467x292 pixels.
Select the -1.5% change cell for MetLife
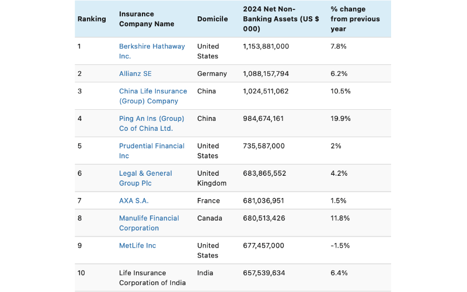tap(340, 246)
